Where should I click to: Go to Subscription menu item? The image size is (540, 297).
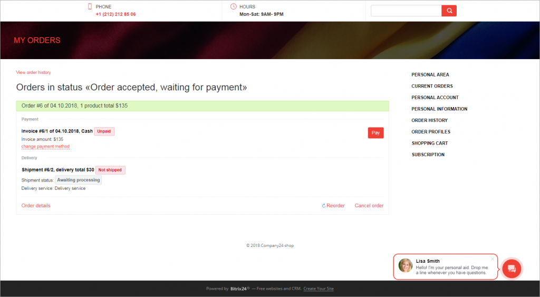click(428, 155)
